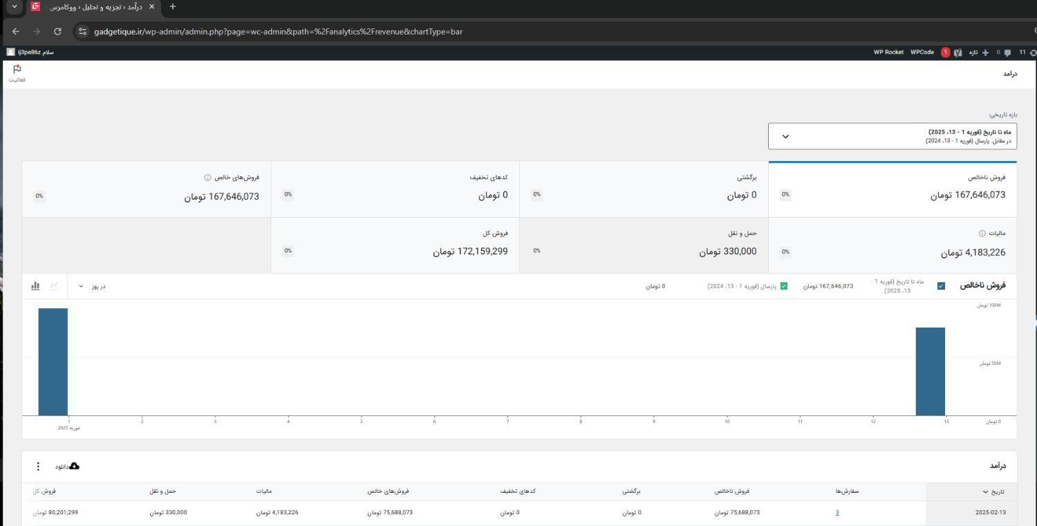This screenshot has width=1037, height=526.
Task: Open orders link 3 in table row
Action: pyautogui.click(x=837, y=513)
